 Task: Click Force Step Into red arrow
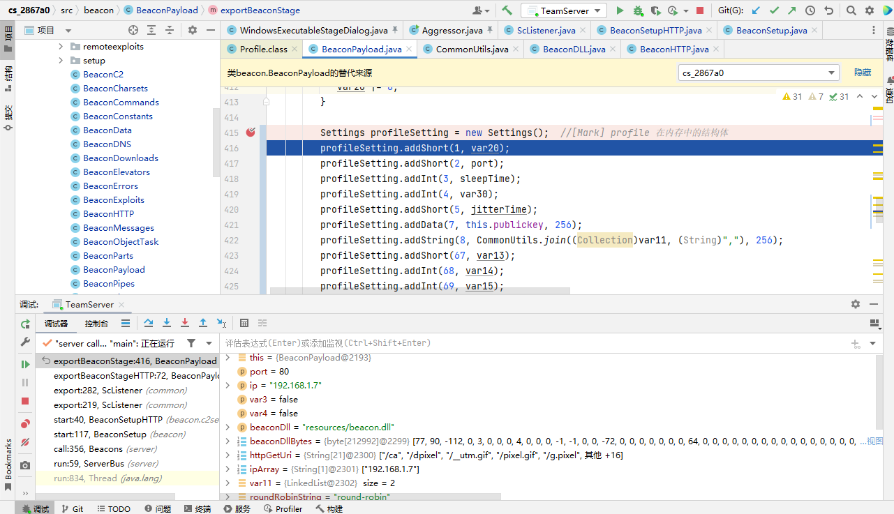tap(185, 323)
